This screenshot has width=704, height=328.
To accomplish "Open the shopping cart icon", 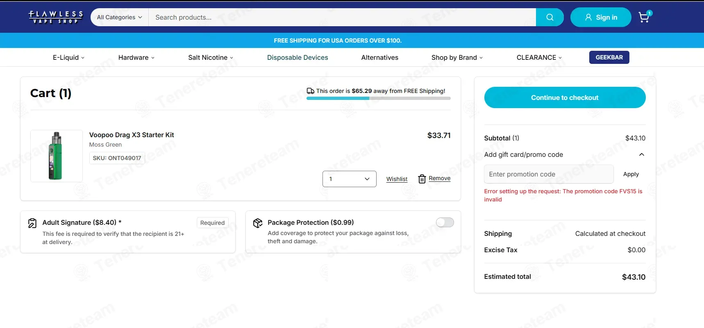I will 645,16.
